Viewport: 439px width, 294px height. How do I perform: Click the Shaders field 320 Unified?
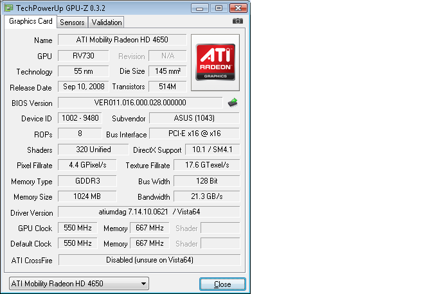(x=93, y=150)
